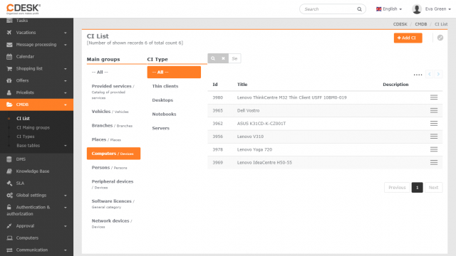The height and width of the screenshot is (256, 456).
Task: Open the column options dots menu
Action: point(418,75)
